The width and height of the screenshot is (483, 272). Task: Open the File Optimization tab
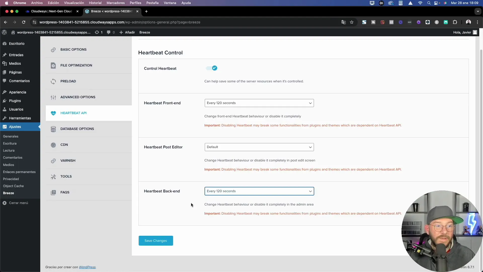tap(89, 65)
